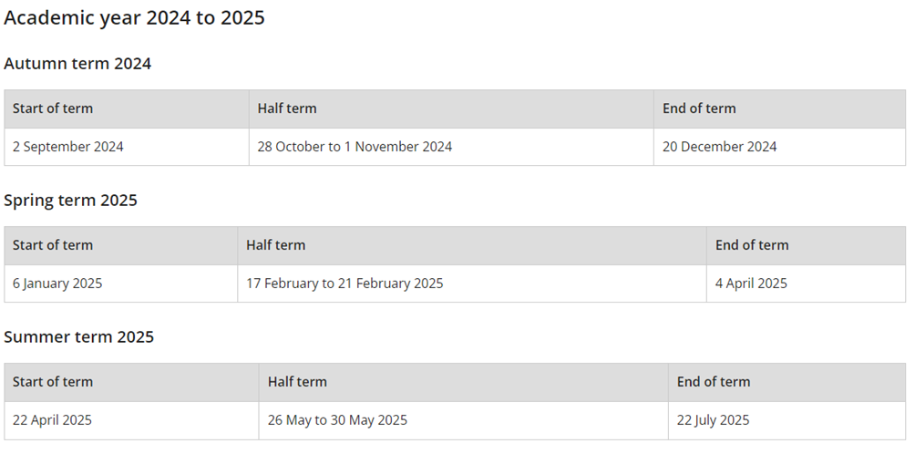Click the 20 December 2024 cell

(x=779, y=147)
